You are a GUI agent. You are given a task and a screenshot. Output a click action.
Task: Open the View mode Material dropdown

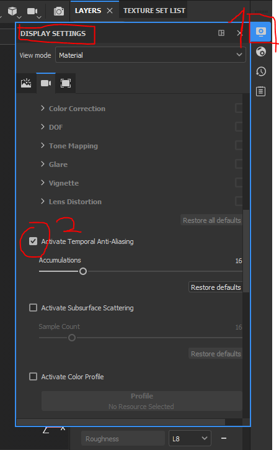[x=151, y=55]
